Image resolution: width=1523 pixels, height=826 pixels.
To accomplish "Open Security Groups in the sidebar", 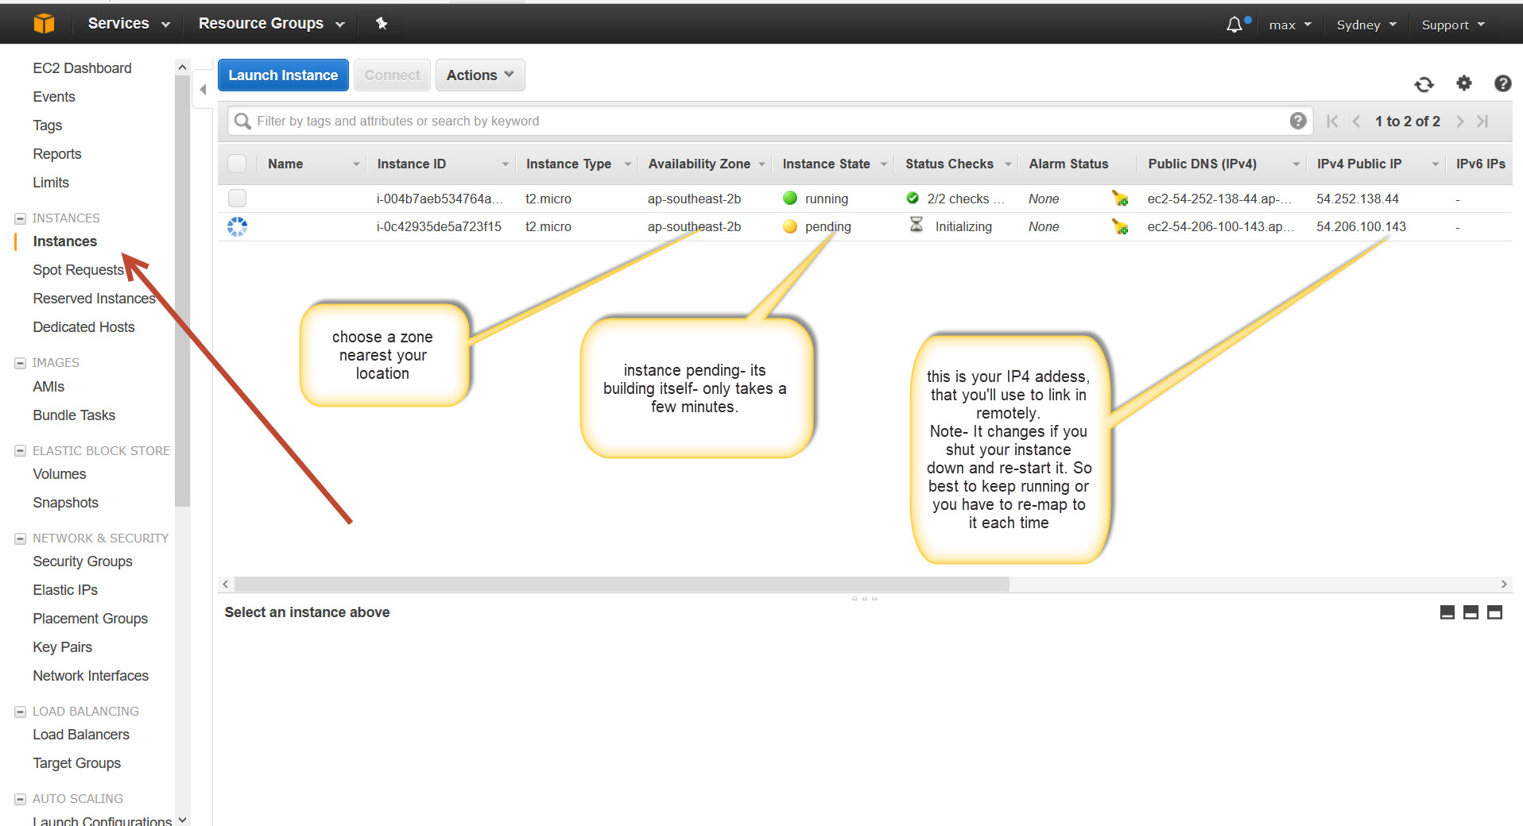I will pos(83,562).
